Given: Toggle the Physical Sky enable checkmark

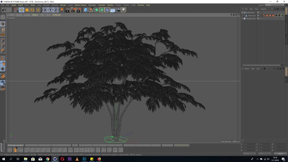Looking at the screenshot, I should pyautogui.click(x=261, y=18).
